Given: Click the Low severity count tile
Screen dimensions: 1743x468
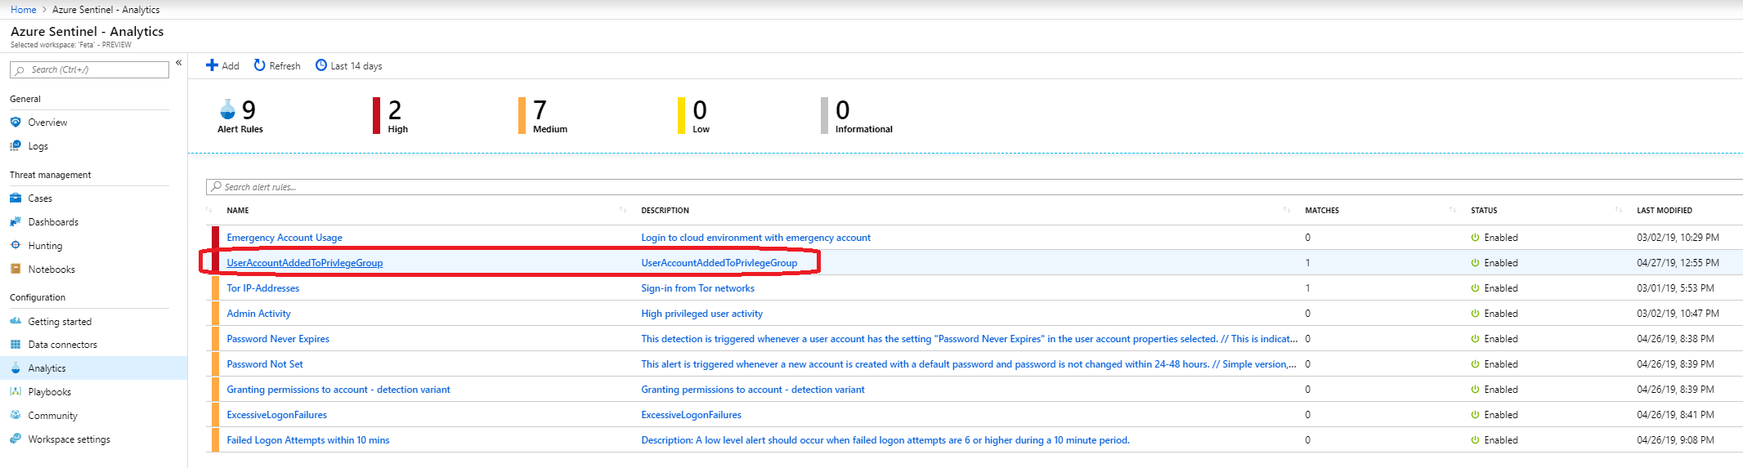Looking at the screenshot, I should 694,115.
